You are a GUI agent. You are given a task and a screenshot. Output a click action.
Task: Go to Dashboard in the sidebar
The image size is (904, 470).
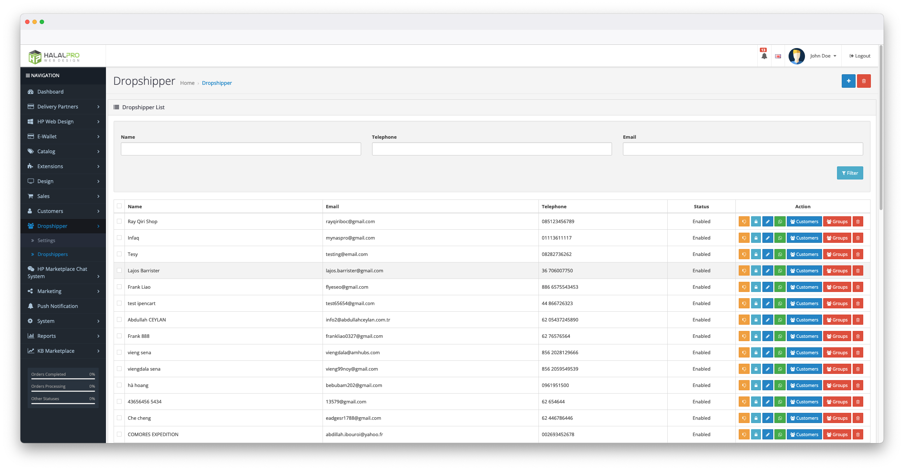pos(50,91)
